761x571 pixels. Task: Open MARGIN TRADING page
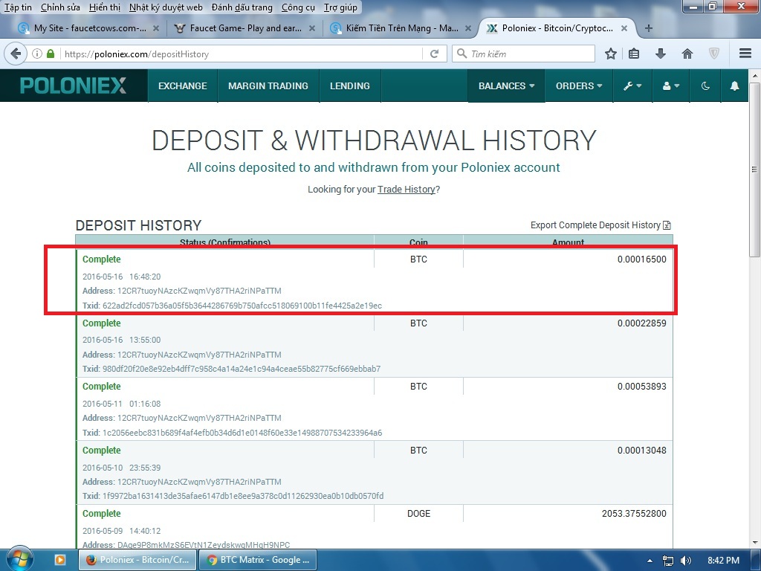[x=268, y=86]
